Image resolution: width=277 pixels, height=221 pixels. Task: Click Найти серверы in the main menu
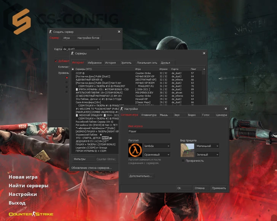(x=29, y=186)
